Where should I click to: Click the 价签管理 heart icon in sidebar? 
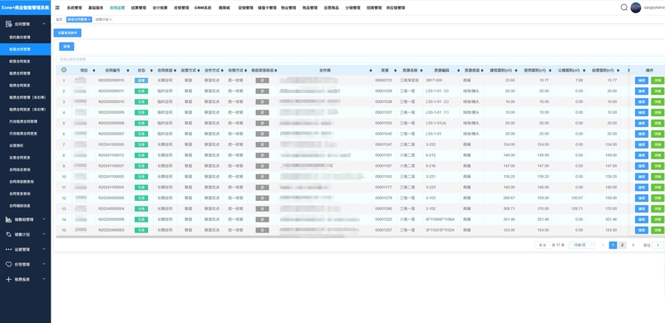click(x=8, y=264)
